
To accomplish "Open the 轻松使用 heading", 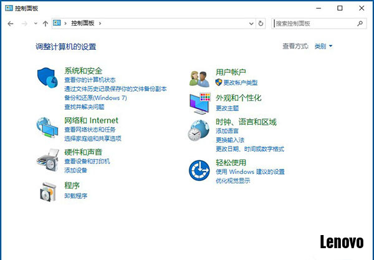I will coord(231,163).
